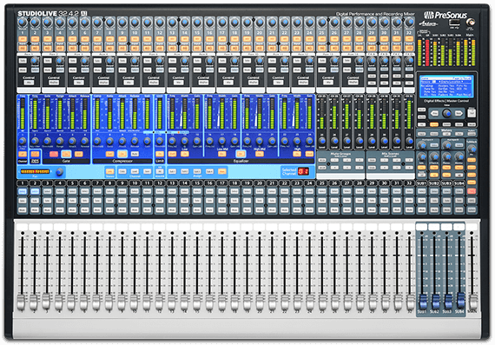Screen dimensions: 495x345
Task: Click the Prev button in Master Control
Action: pos(435,113)
